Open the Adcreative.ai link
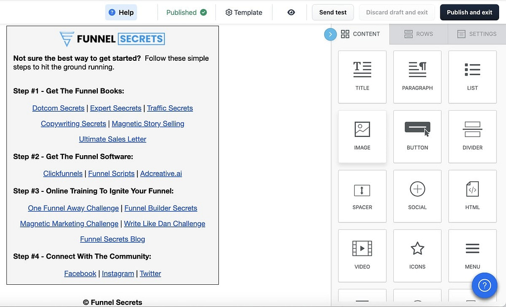This screenshot has width=506, height=307. 161,174
